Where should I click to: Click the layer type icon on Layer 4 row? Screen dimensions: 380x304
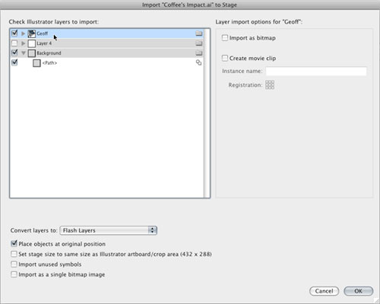click(199, 43)
